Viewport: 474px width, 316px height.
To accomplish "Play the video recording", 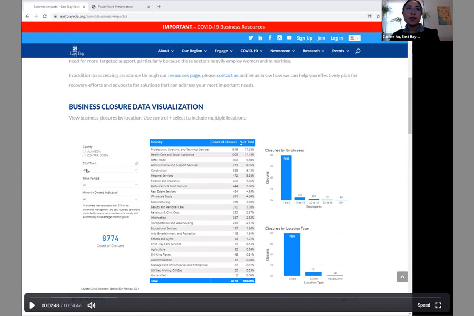I will pyautogui.click(x=32, y=305).
